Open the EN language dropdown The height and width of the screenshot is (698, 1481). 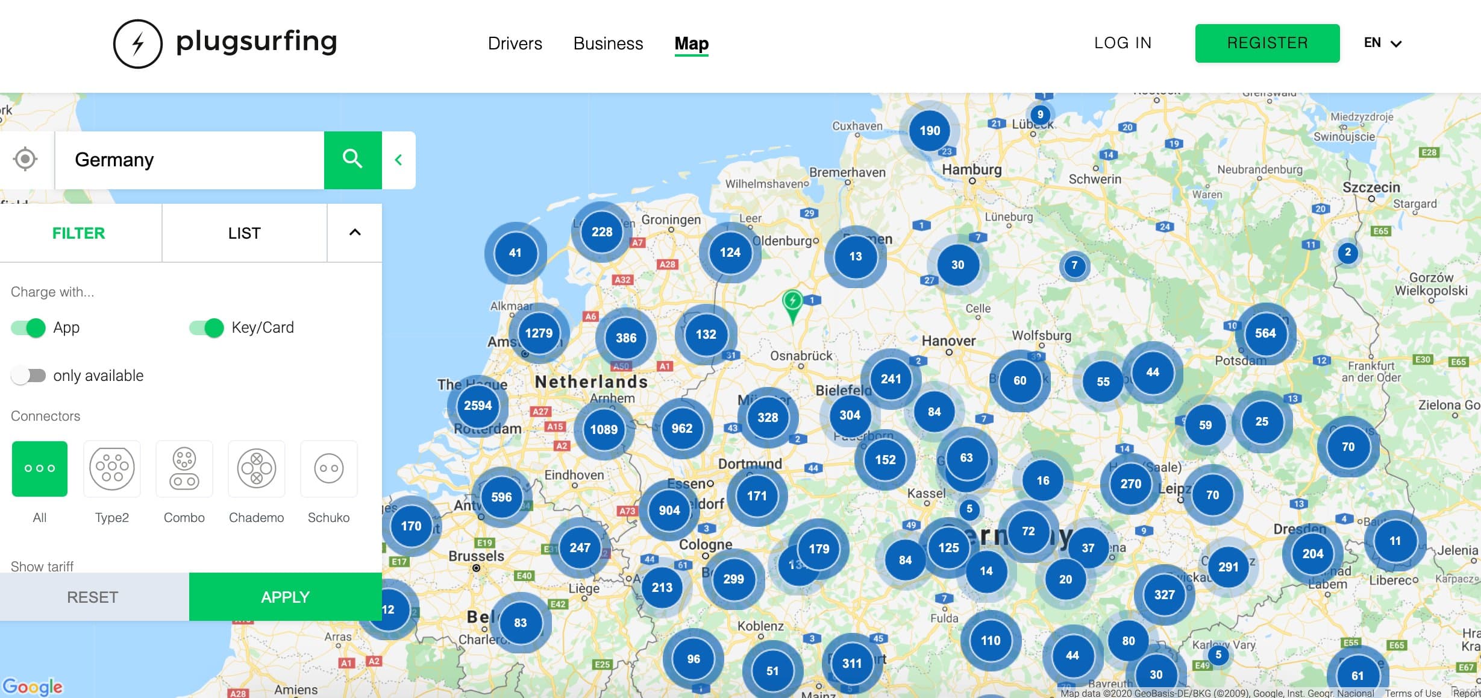pos(1383,43)
